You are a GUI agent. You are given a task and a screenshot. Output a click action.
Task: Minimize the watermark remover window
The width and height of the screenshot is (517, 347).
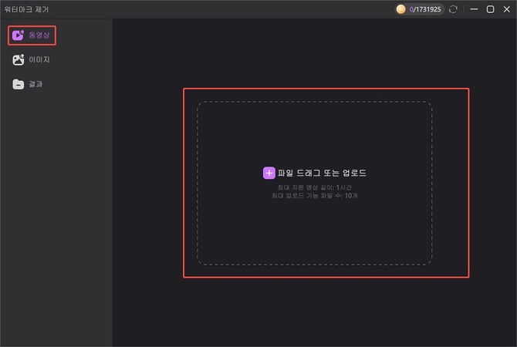tap(473, 9)
